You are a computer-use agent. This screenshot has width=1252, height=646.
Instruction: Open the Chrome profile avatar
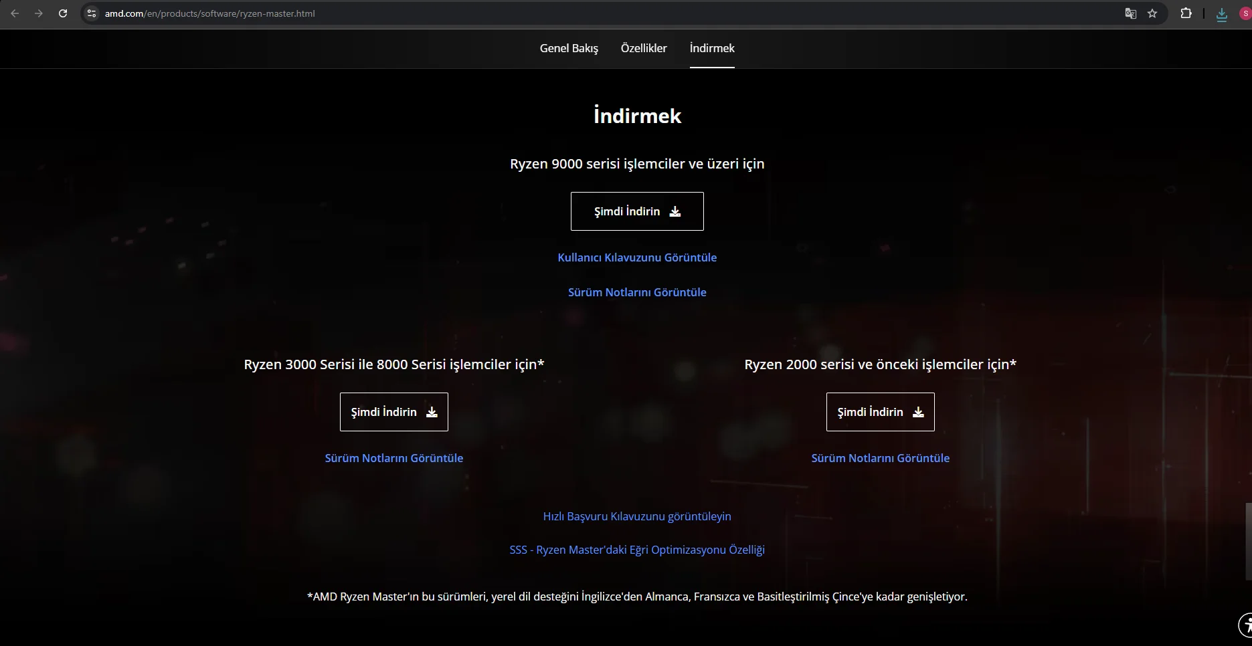point(1245,13)
